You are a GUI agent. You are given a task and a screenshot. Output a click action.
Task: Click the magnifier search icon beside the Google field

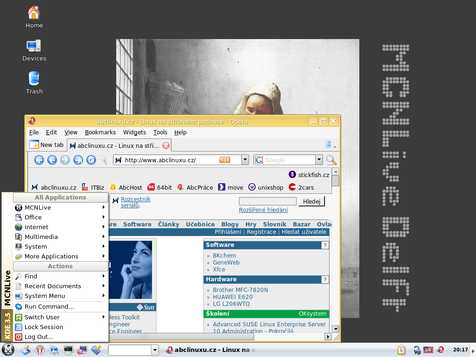pyautogui.click(x=331, y=160)
